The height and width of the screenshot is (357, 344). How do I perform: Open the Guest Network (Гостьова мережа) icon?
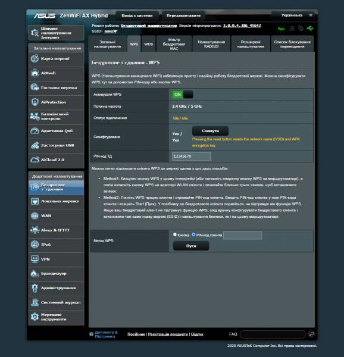tap(35, 87)
